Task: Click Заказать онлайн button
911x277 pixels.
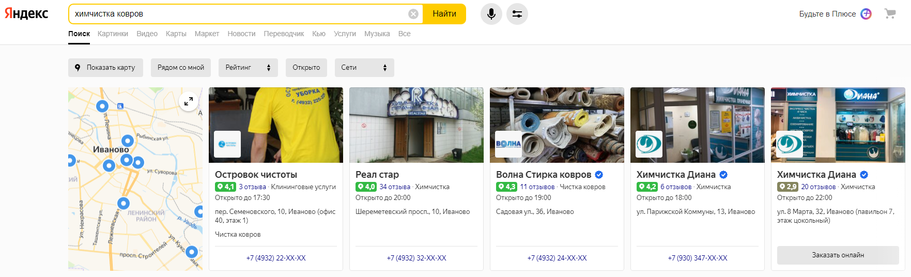Action: 838,255
